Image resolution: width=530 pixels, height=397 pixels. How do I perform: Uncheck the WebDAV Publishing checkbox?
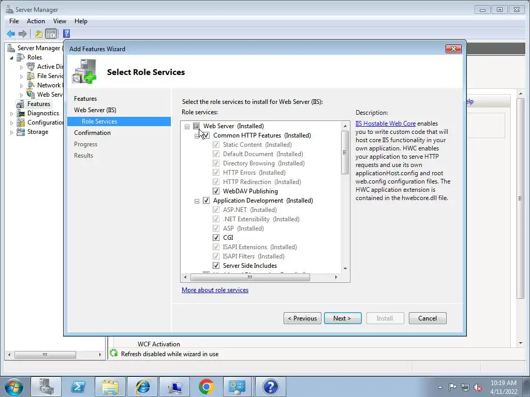(216, 191)
